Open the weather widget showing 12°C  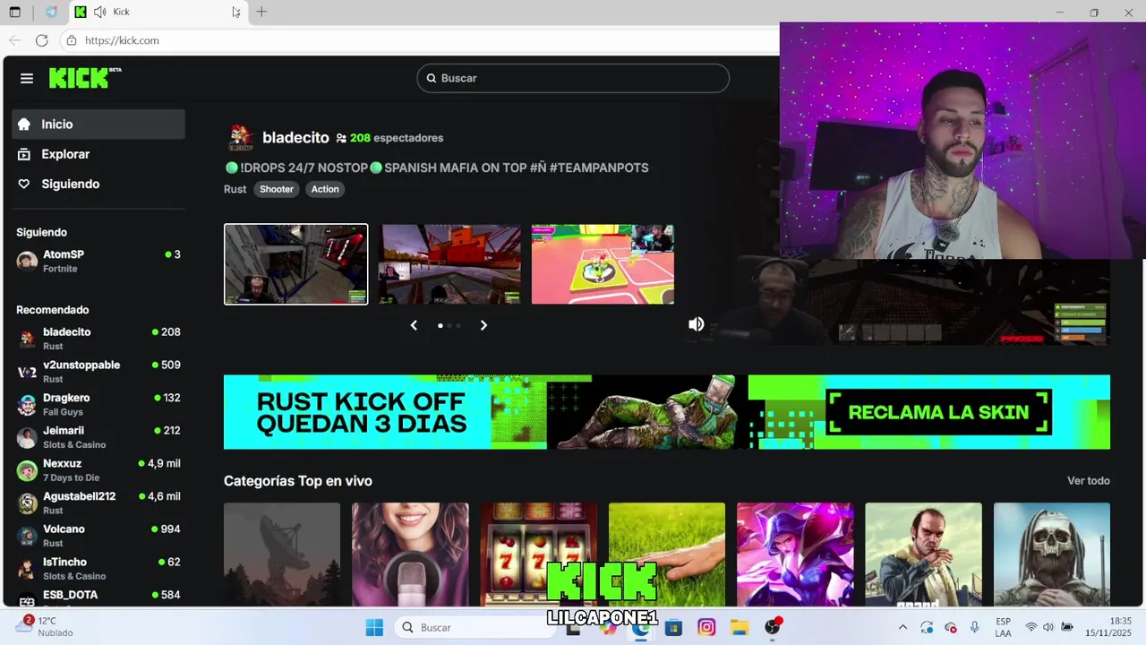coord(45,626)
